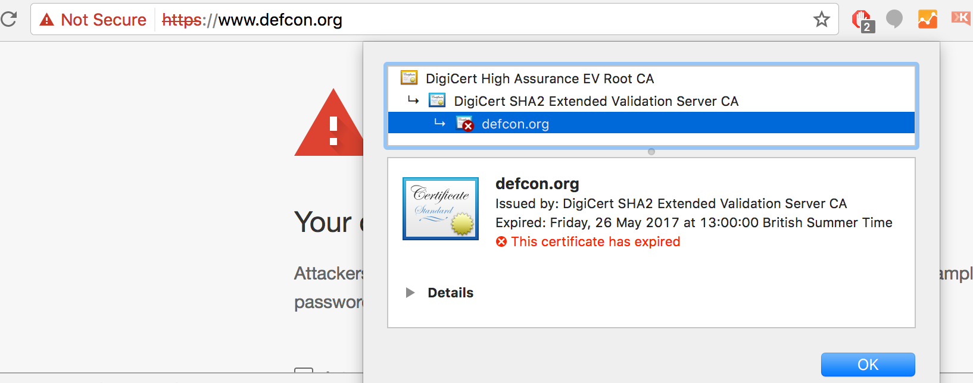Screen dimensions: 973x383
Task: Click the certificate thumbnail in the details pane
Action: (x=440, y=208)
